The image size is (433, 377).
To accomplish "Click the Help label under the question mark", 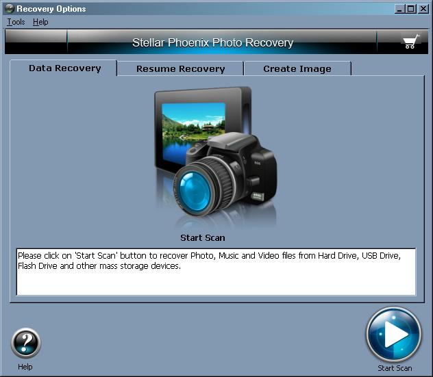I will (25, 367).
